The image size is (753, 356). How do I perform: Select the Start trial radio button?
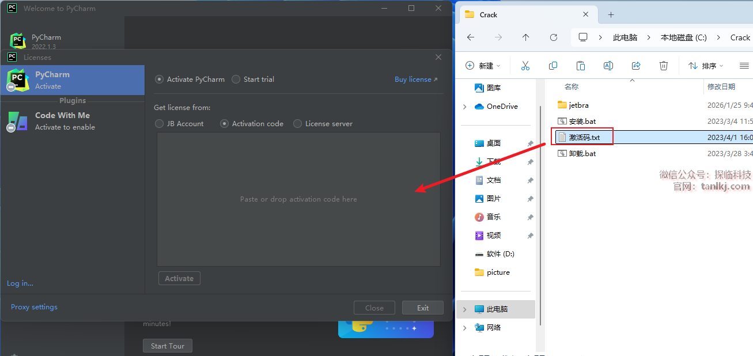(x=236, y=79)
